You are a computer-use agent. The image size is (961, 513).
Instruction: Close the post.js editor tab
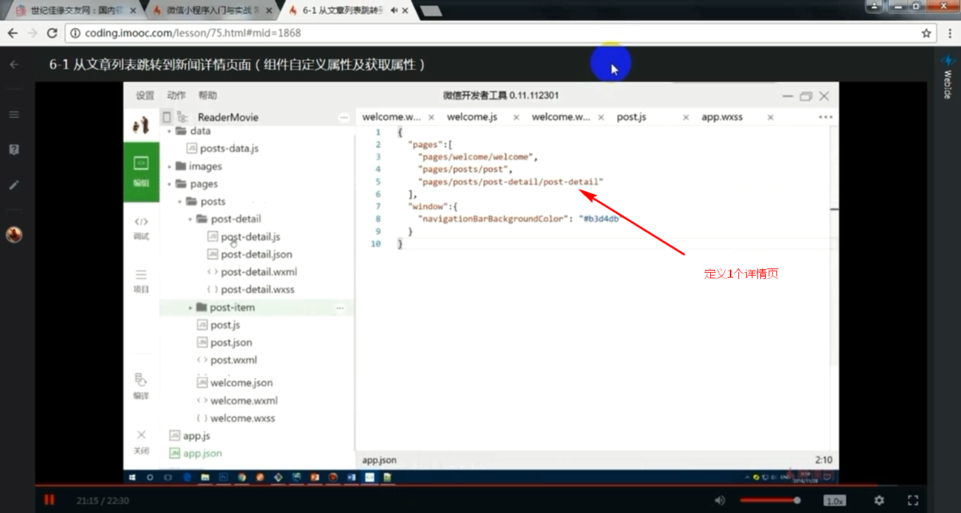coord(686,118)
